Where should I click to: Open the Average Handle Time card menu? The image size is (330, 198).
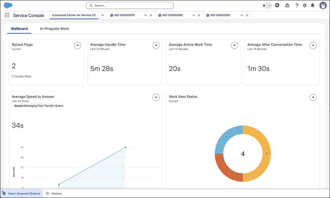pyautogui.click(x=156, y=45)
